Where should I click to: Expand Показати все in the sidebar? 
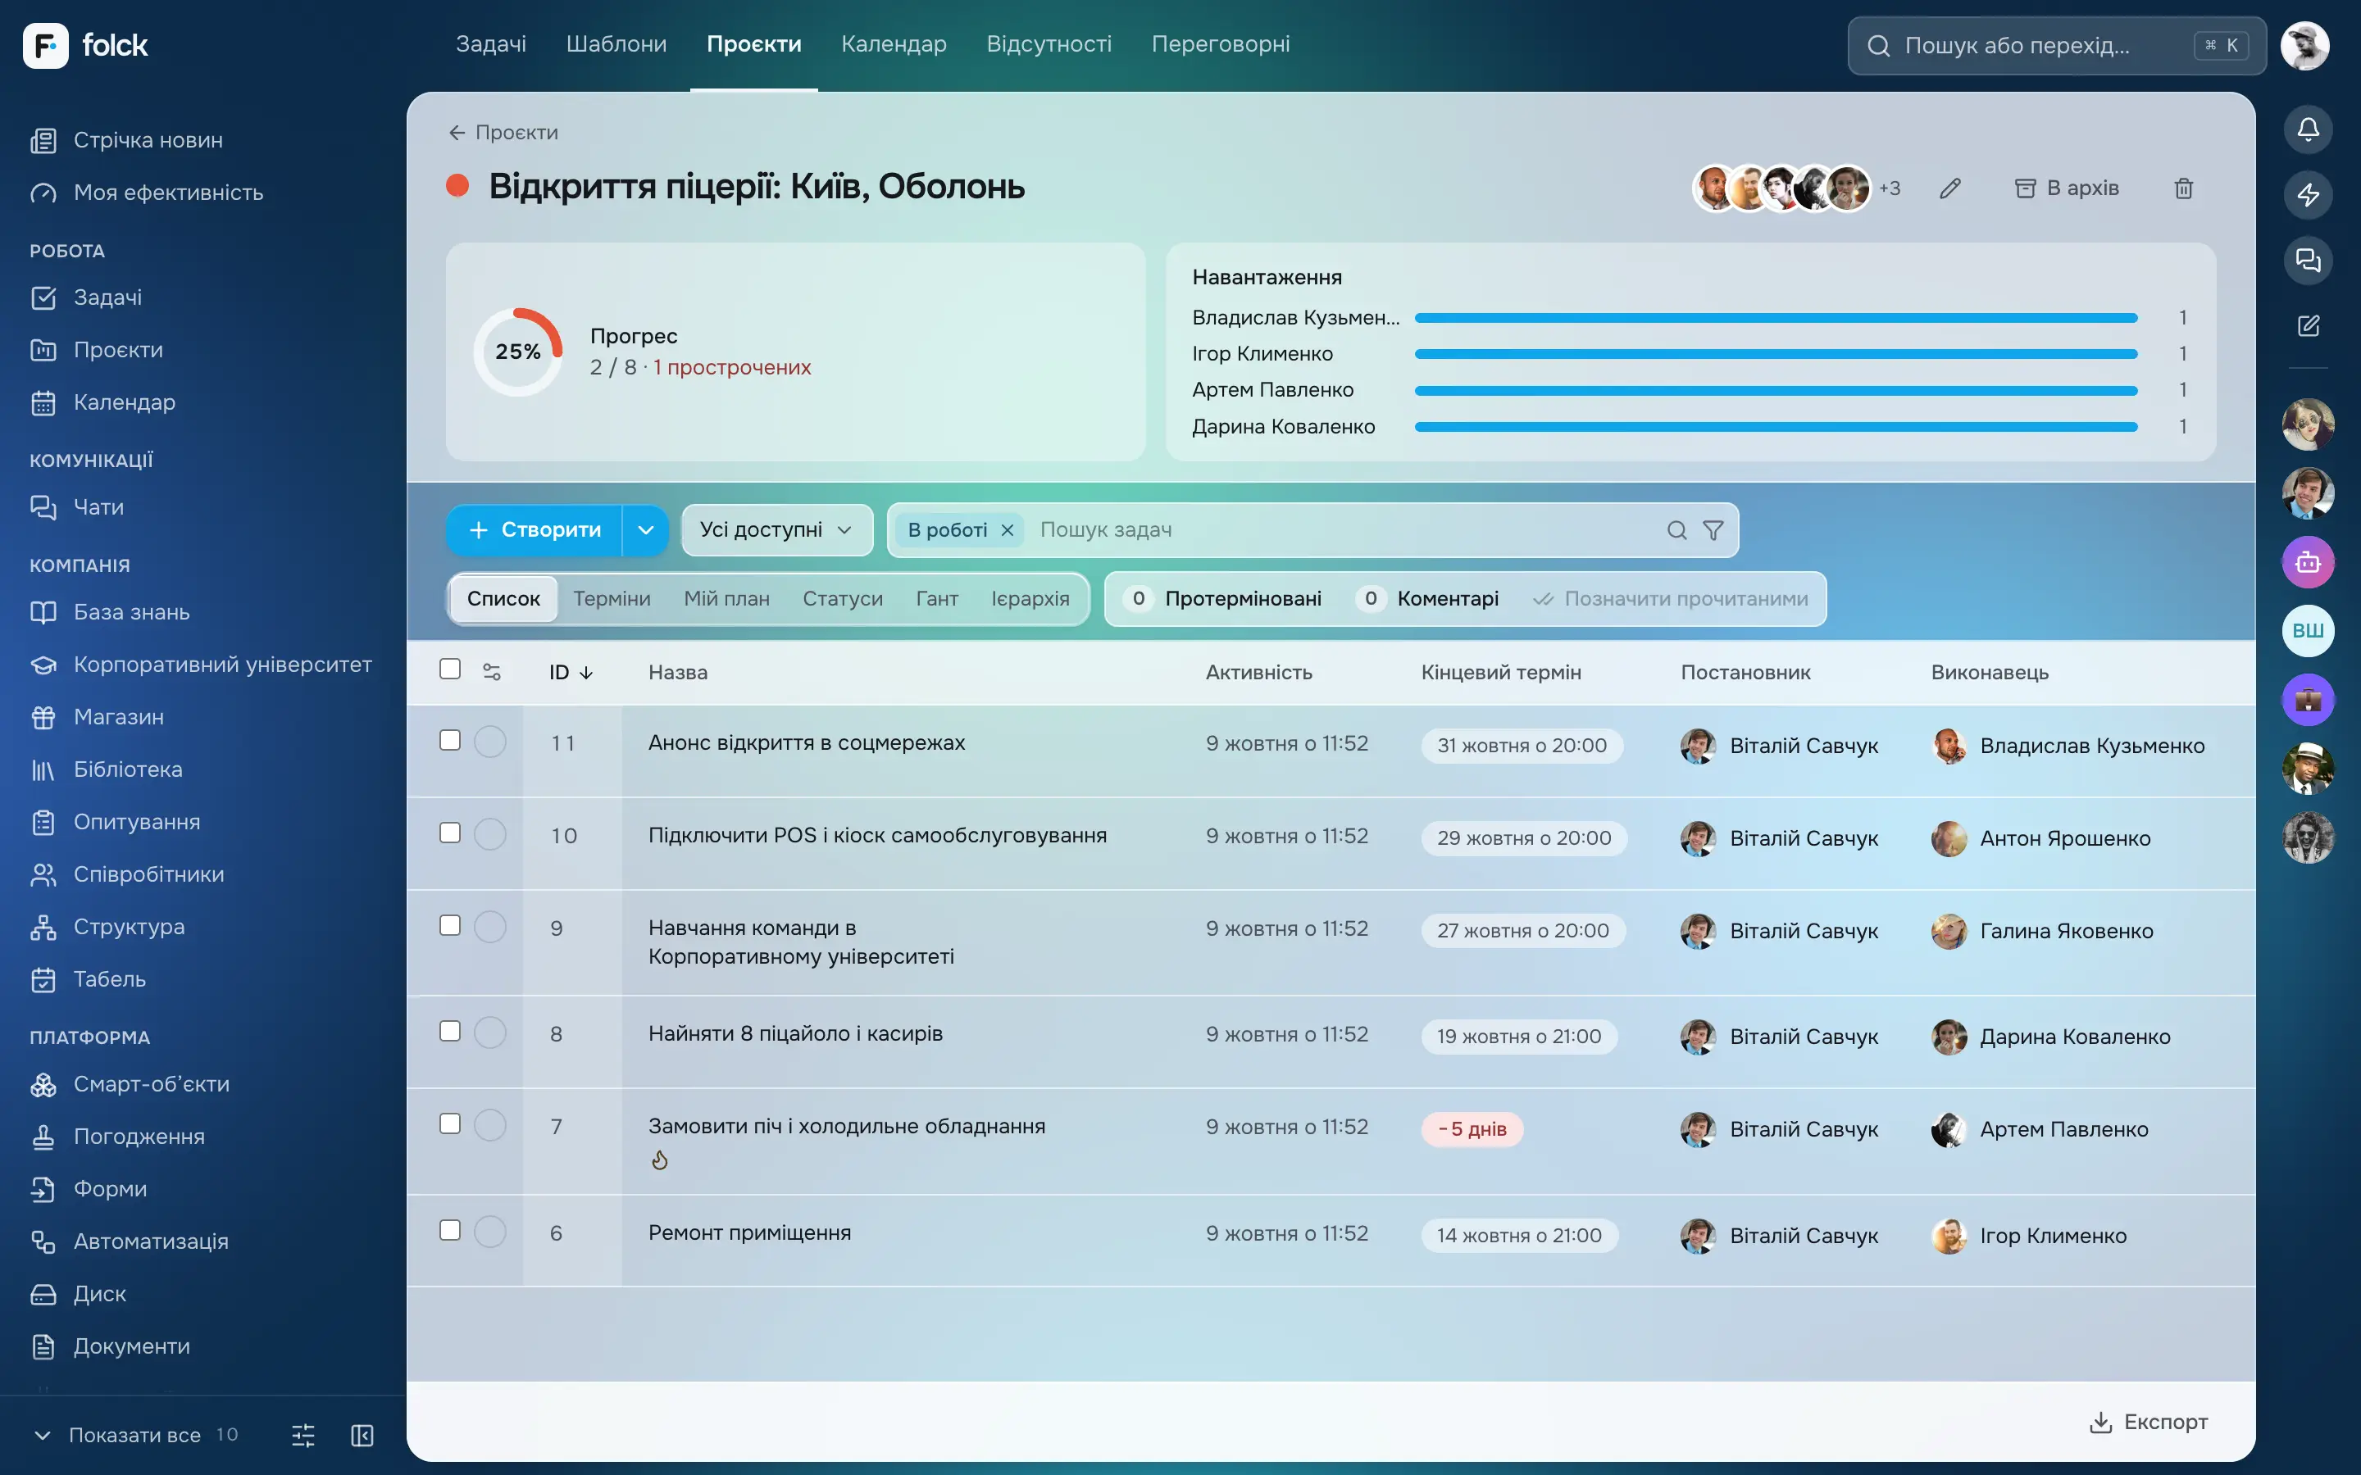click(x=134, y=1435)
